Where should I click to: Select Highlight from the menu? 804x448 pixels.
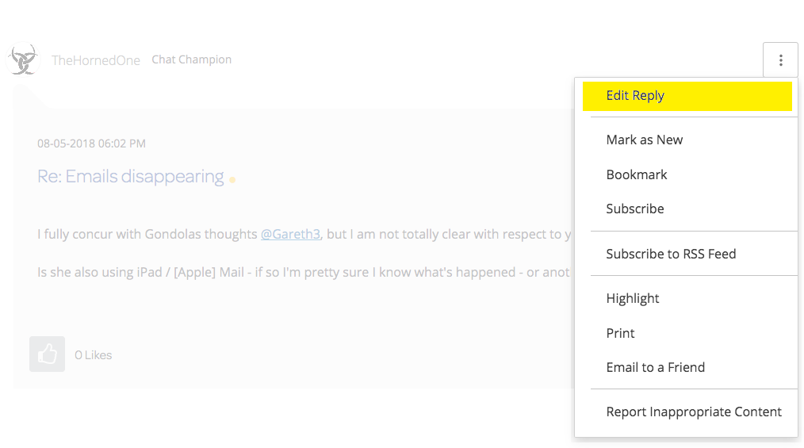click(632, 298)
